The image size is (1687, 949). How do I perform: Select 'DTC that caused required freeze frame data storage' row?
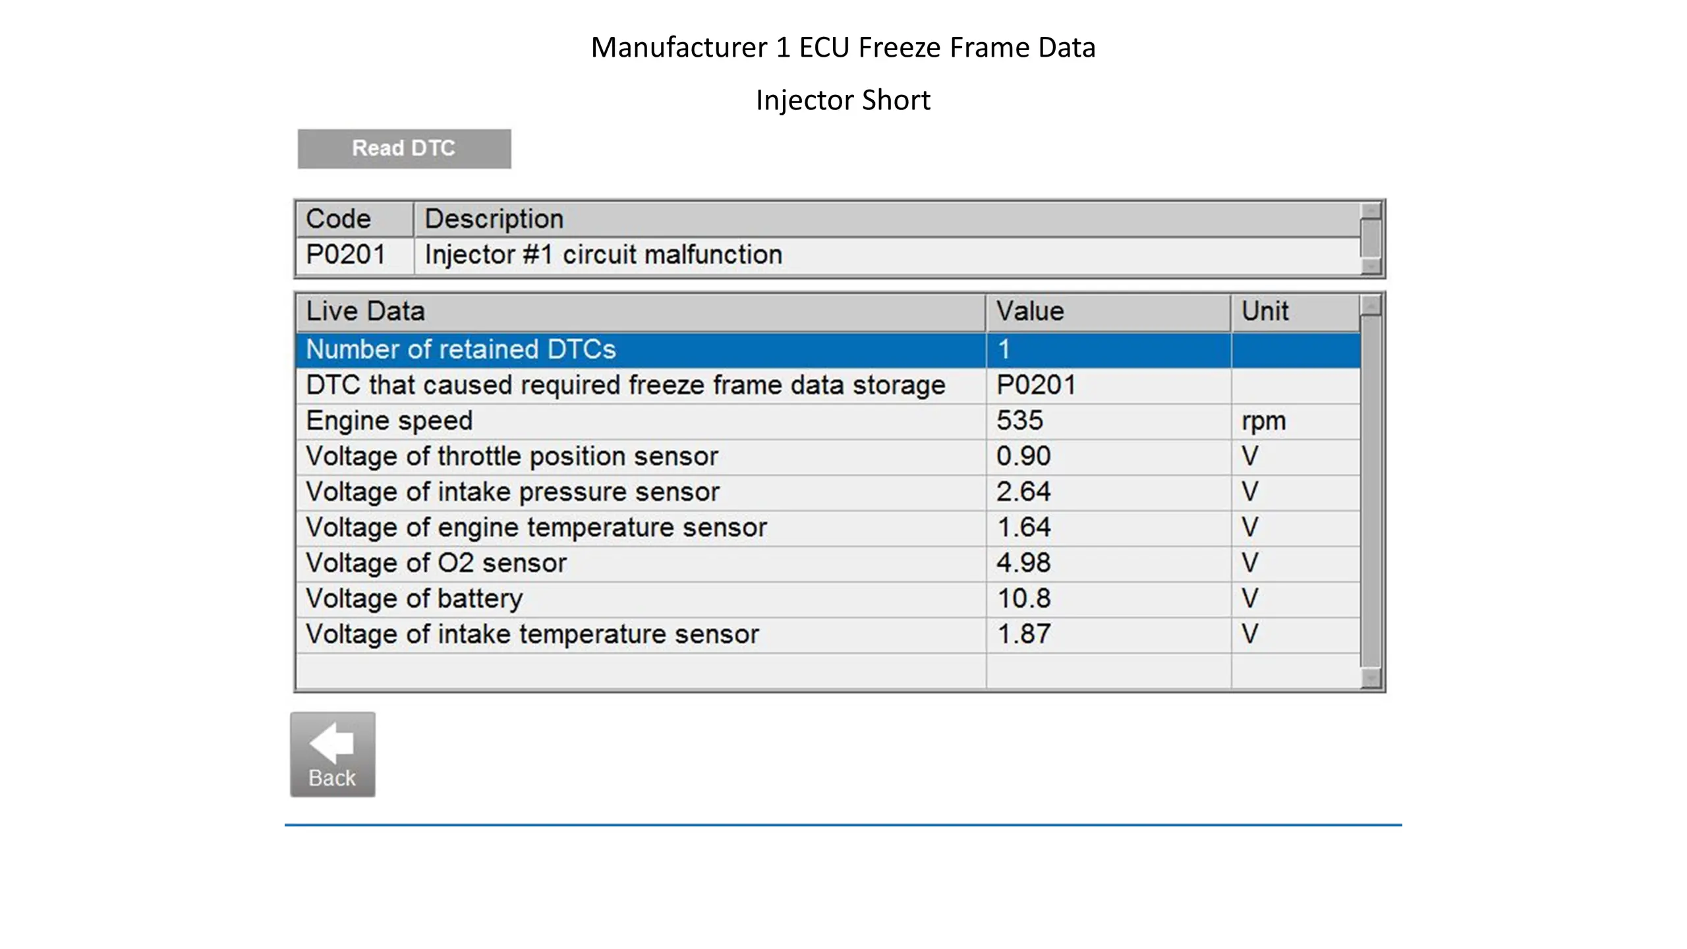click(828, 386)
